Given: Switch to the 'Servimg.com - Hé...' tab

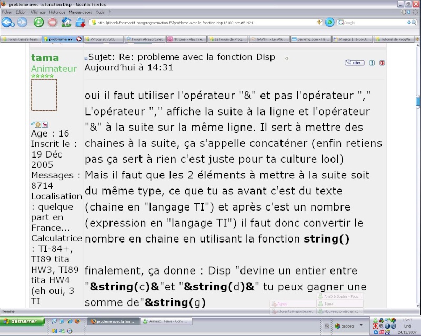Looking at the screenshot, I should pyautogui.click(x=310, y=39).
